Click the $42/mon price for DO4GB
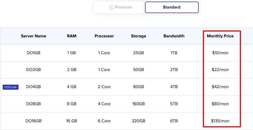 coord(220,87)
